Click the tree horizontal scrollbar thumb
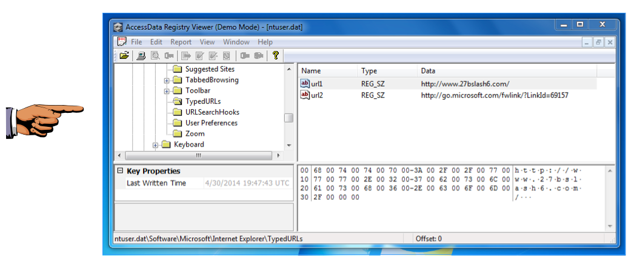 198,155
